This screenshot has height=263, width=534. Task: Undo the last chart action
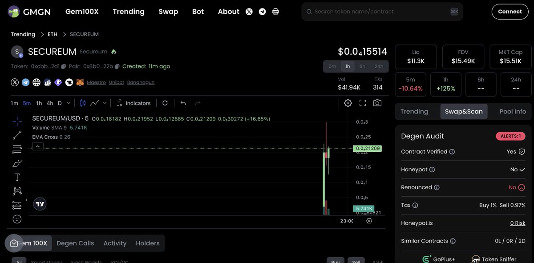(183, 103)
